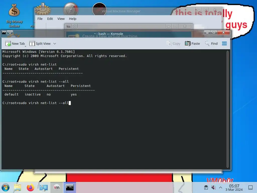Click the Copyright 2009 Microsoft Corporation line
The width and height of the screenshot is (257, 193).
pyautogui.click(x=65, y=56)
